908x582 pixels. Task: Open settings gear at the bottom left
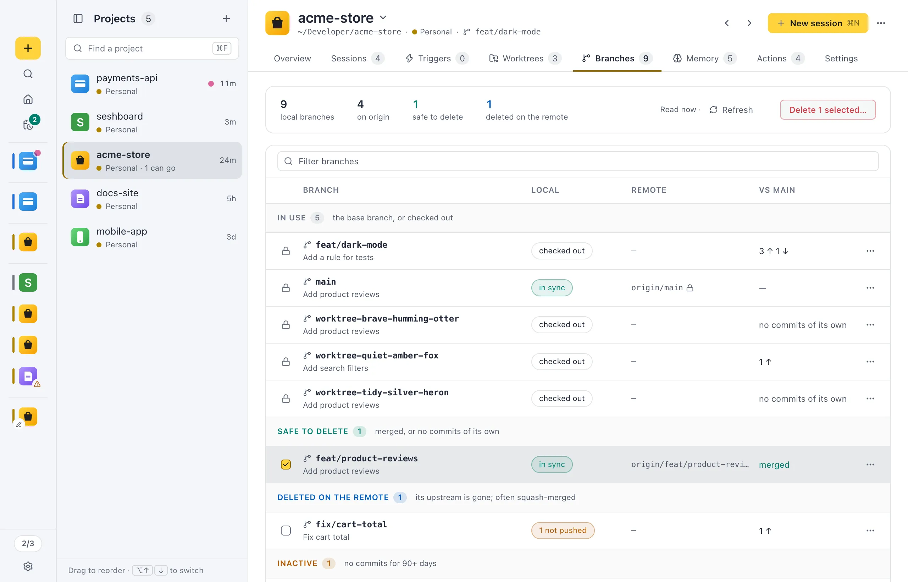pyautogui.click(x=28, y=566)
